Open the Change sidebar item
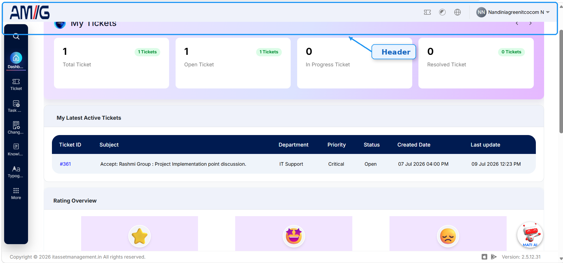 (x=16, y=128)
